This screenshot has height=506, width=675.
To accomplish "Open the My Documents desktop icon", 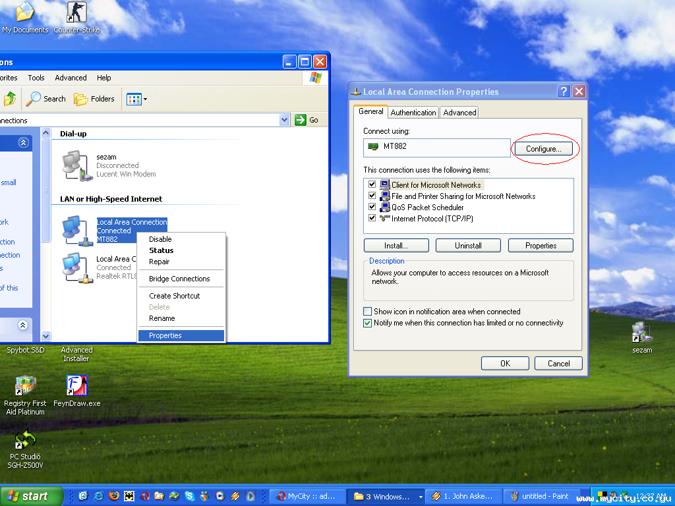I will click(25, 12).
